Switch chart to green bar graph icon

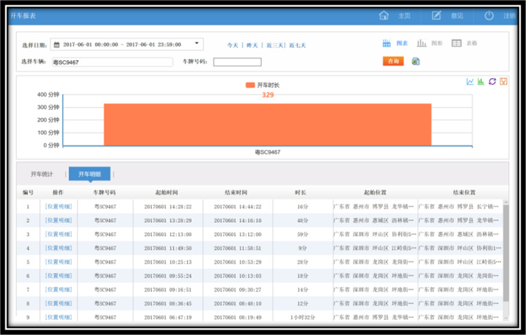coord(481,81)
